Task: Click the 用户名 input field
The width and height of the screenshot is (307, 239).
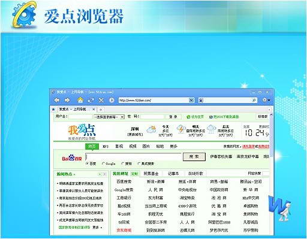Action: click(x=80, y=117)
